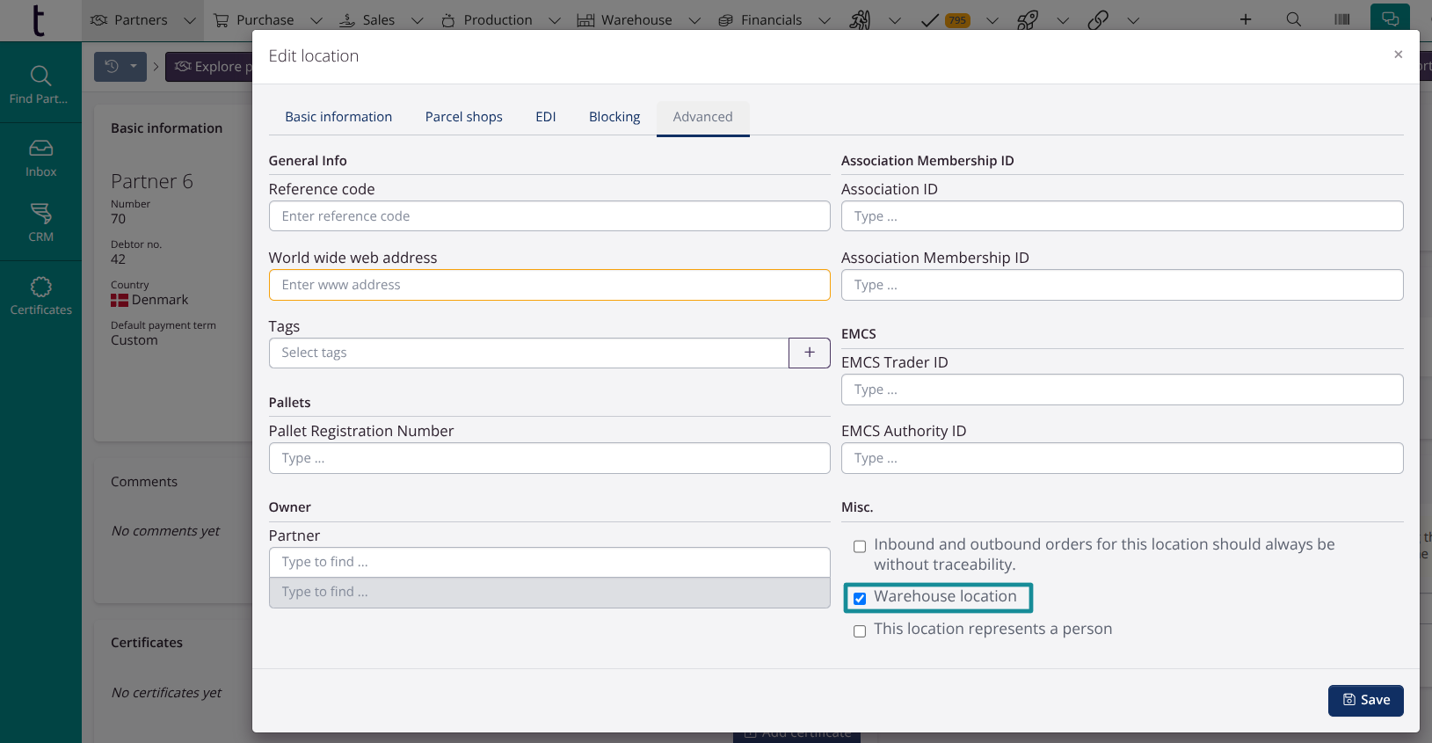1432x743 pixels.
Task: Switch to the Basic information tab
Action: coord(338,117)
